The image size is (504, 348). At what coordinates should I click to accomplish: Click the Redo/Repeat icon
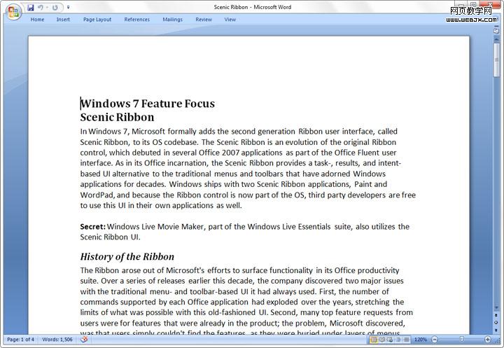tap(55, 7)
